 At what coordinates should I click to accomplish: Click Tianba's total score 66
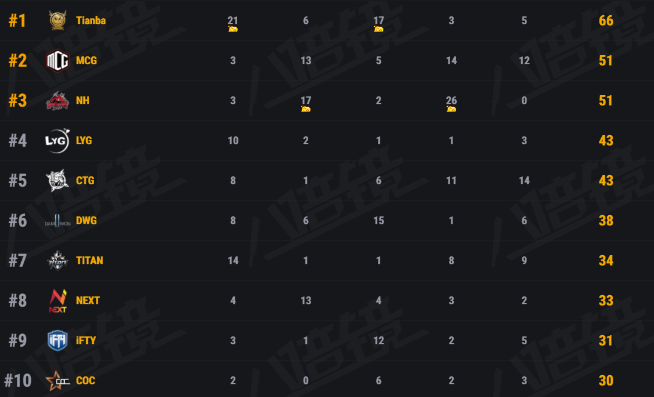tap(606, 21)
